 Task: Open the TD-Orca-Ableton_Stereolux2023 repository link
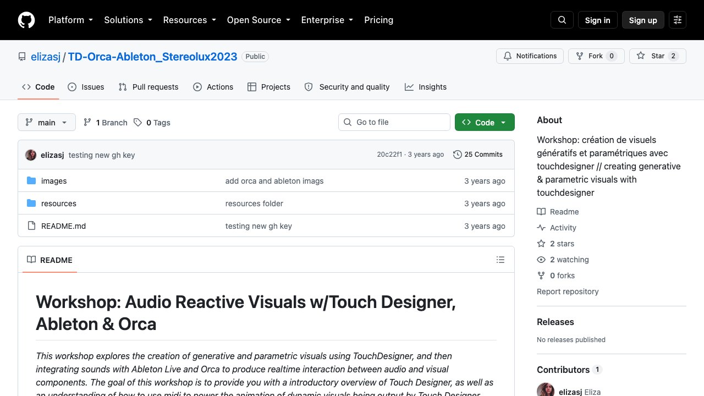click(x=153, y=57)
